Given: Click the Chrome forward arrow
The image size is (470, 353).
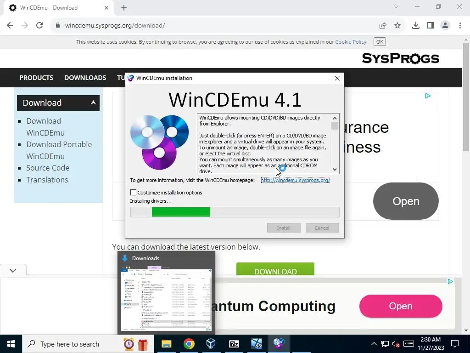Looking at the screenshot, I should (x=25, y=26).
